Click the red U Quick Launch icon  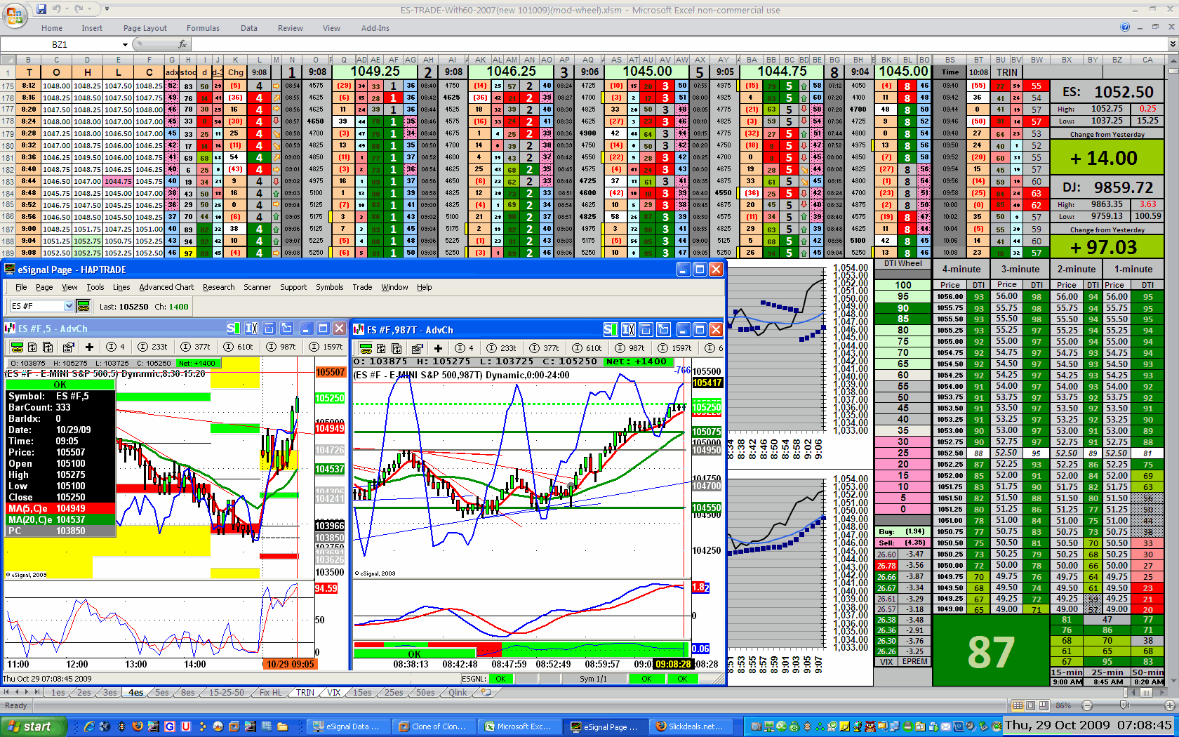pos(186,726)
